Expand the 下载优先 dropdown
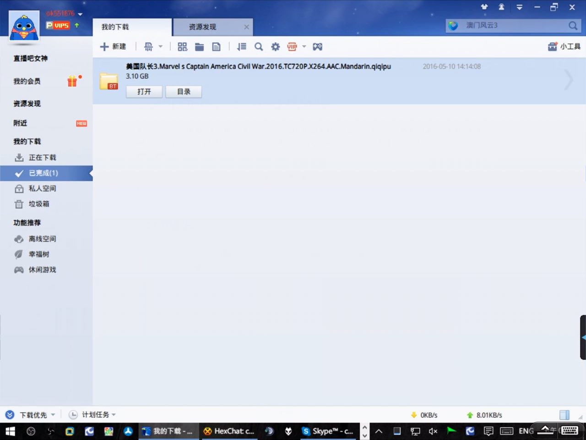Screen dimensions: 586x440 tap(53, 415)
